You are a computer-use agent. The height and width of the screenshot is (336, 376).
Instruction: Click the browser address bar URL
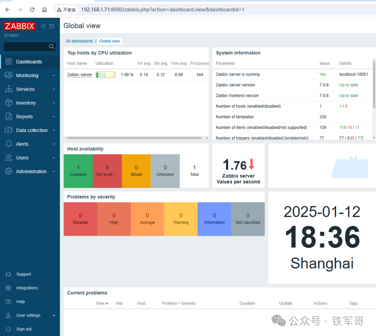[163, 10]
